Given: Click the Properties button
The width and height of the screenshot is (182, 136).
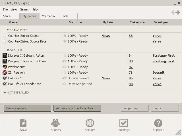Looking at the screenshot, I should point(135,108).
